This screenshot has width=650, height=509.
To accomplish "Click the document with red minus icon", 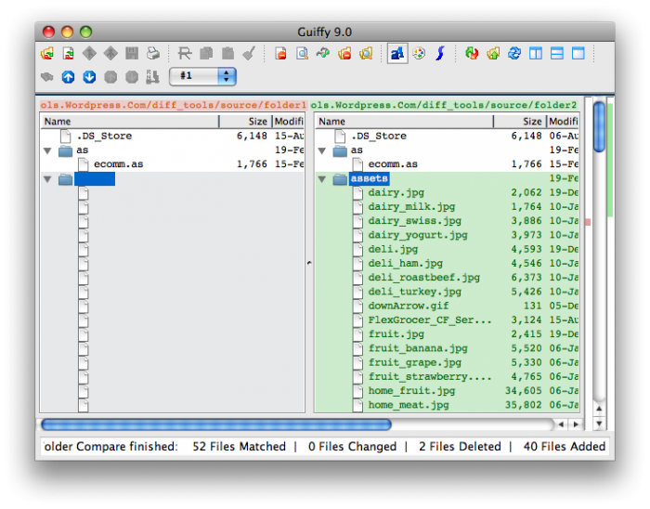I will (x=280, y=54).
